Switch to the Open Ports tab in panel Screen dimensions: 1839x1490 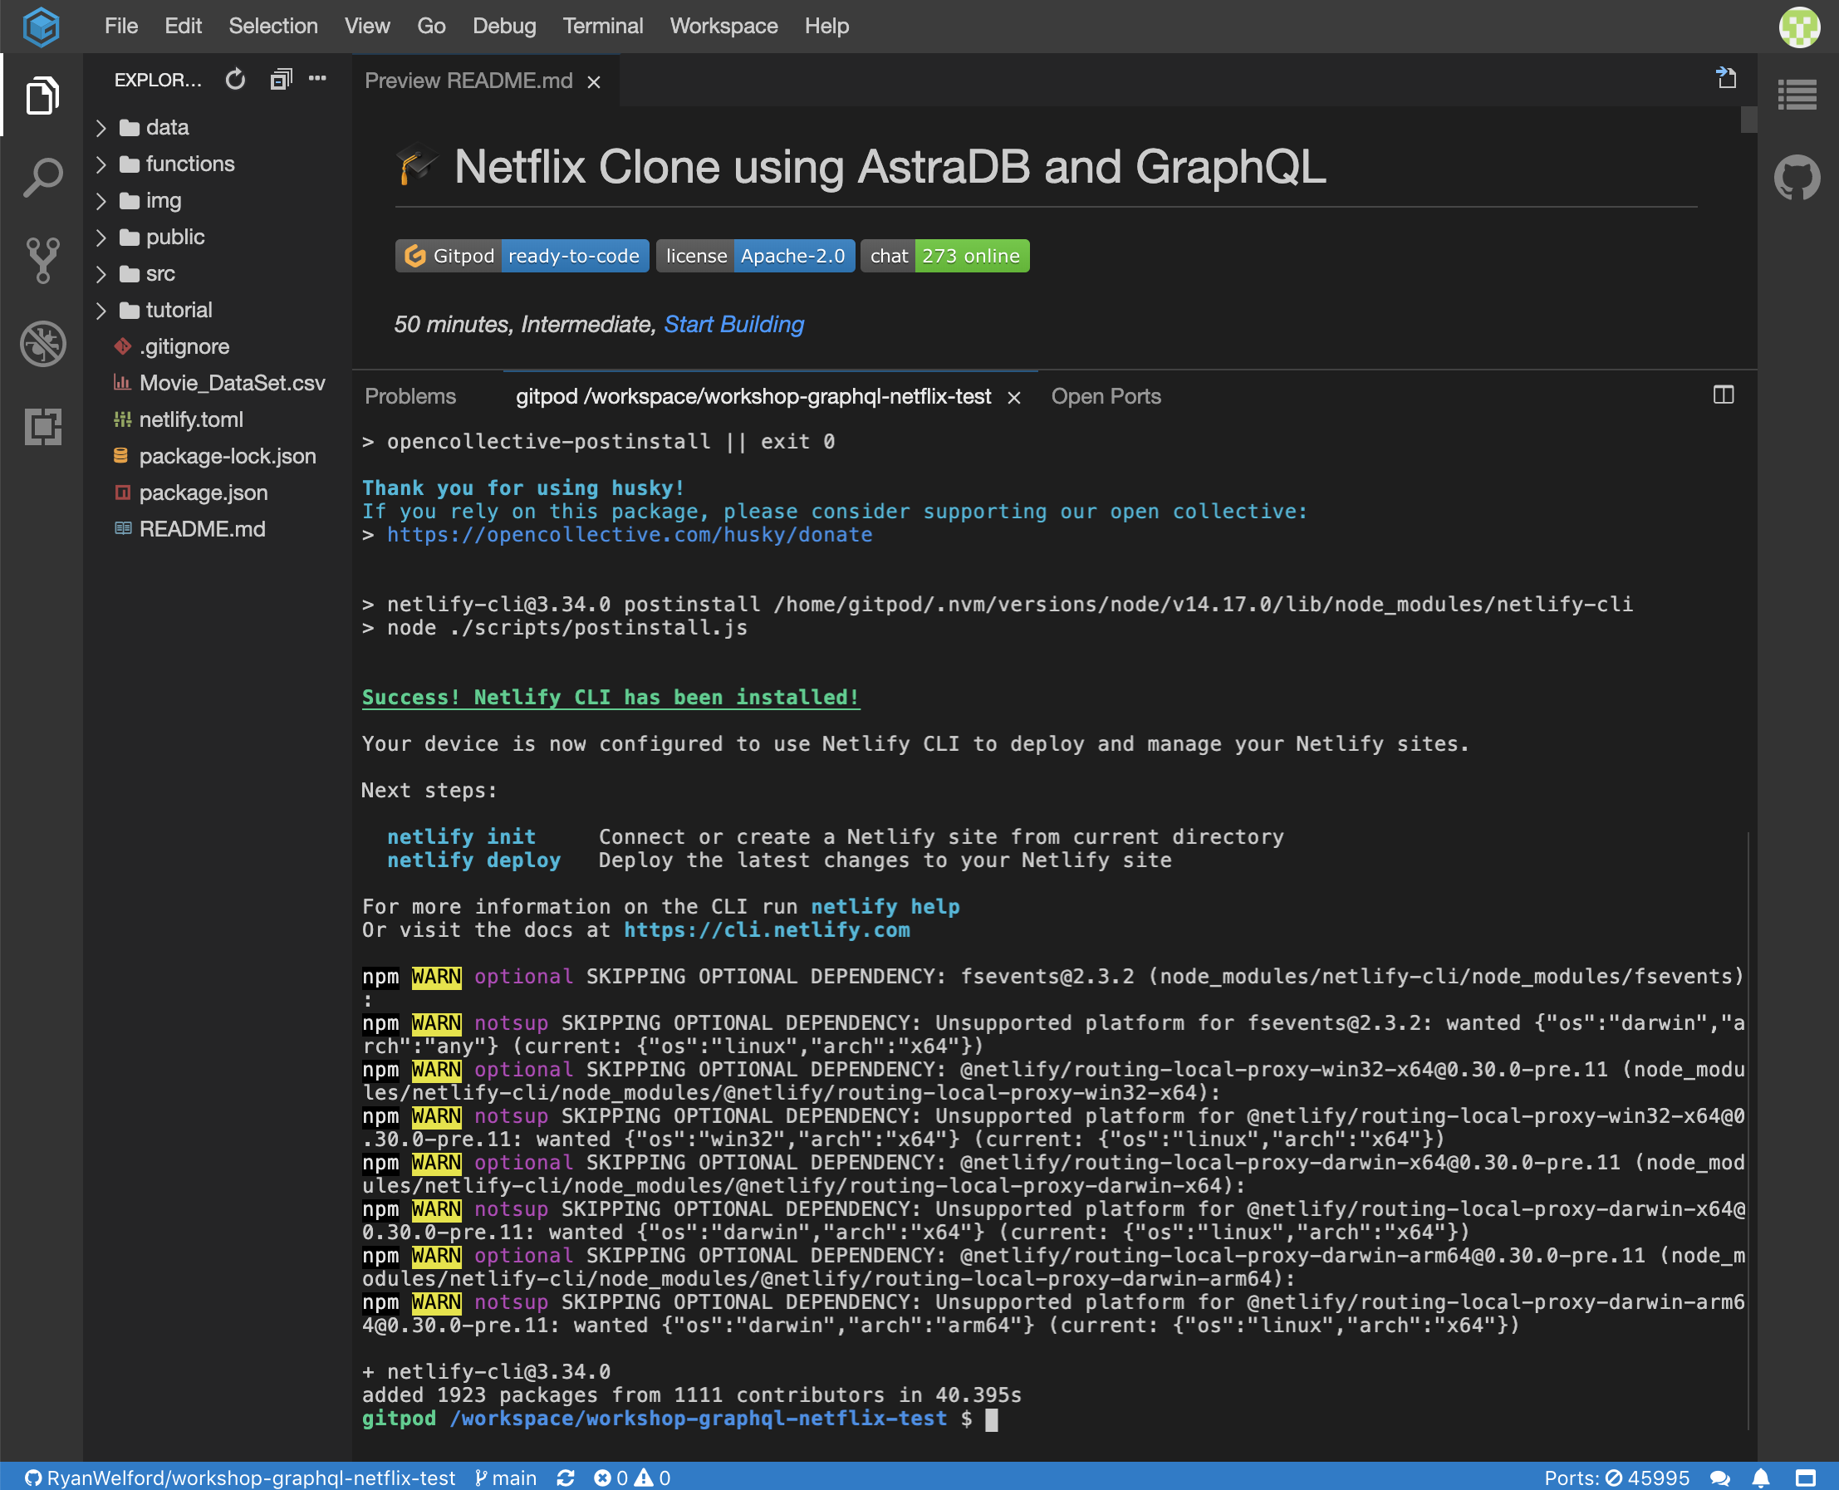pos(1106,397)
